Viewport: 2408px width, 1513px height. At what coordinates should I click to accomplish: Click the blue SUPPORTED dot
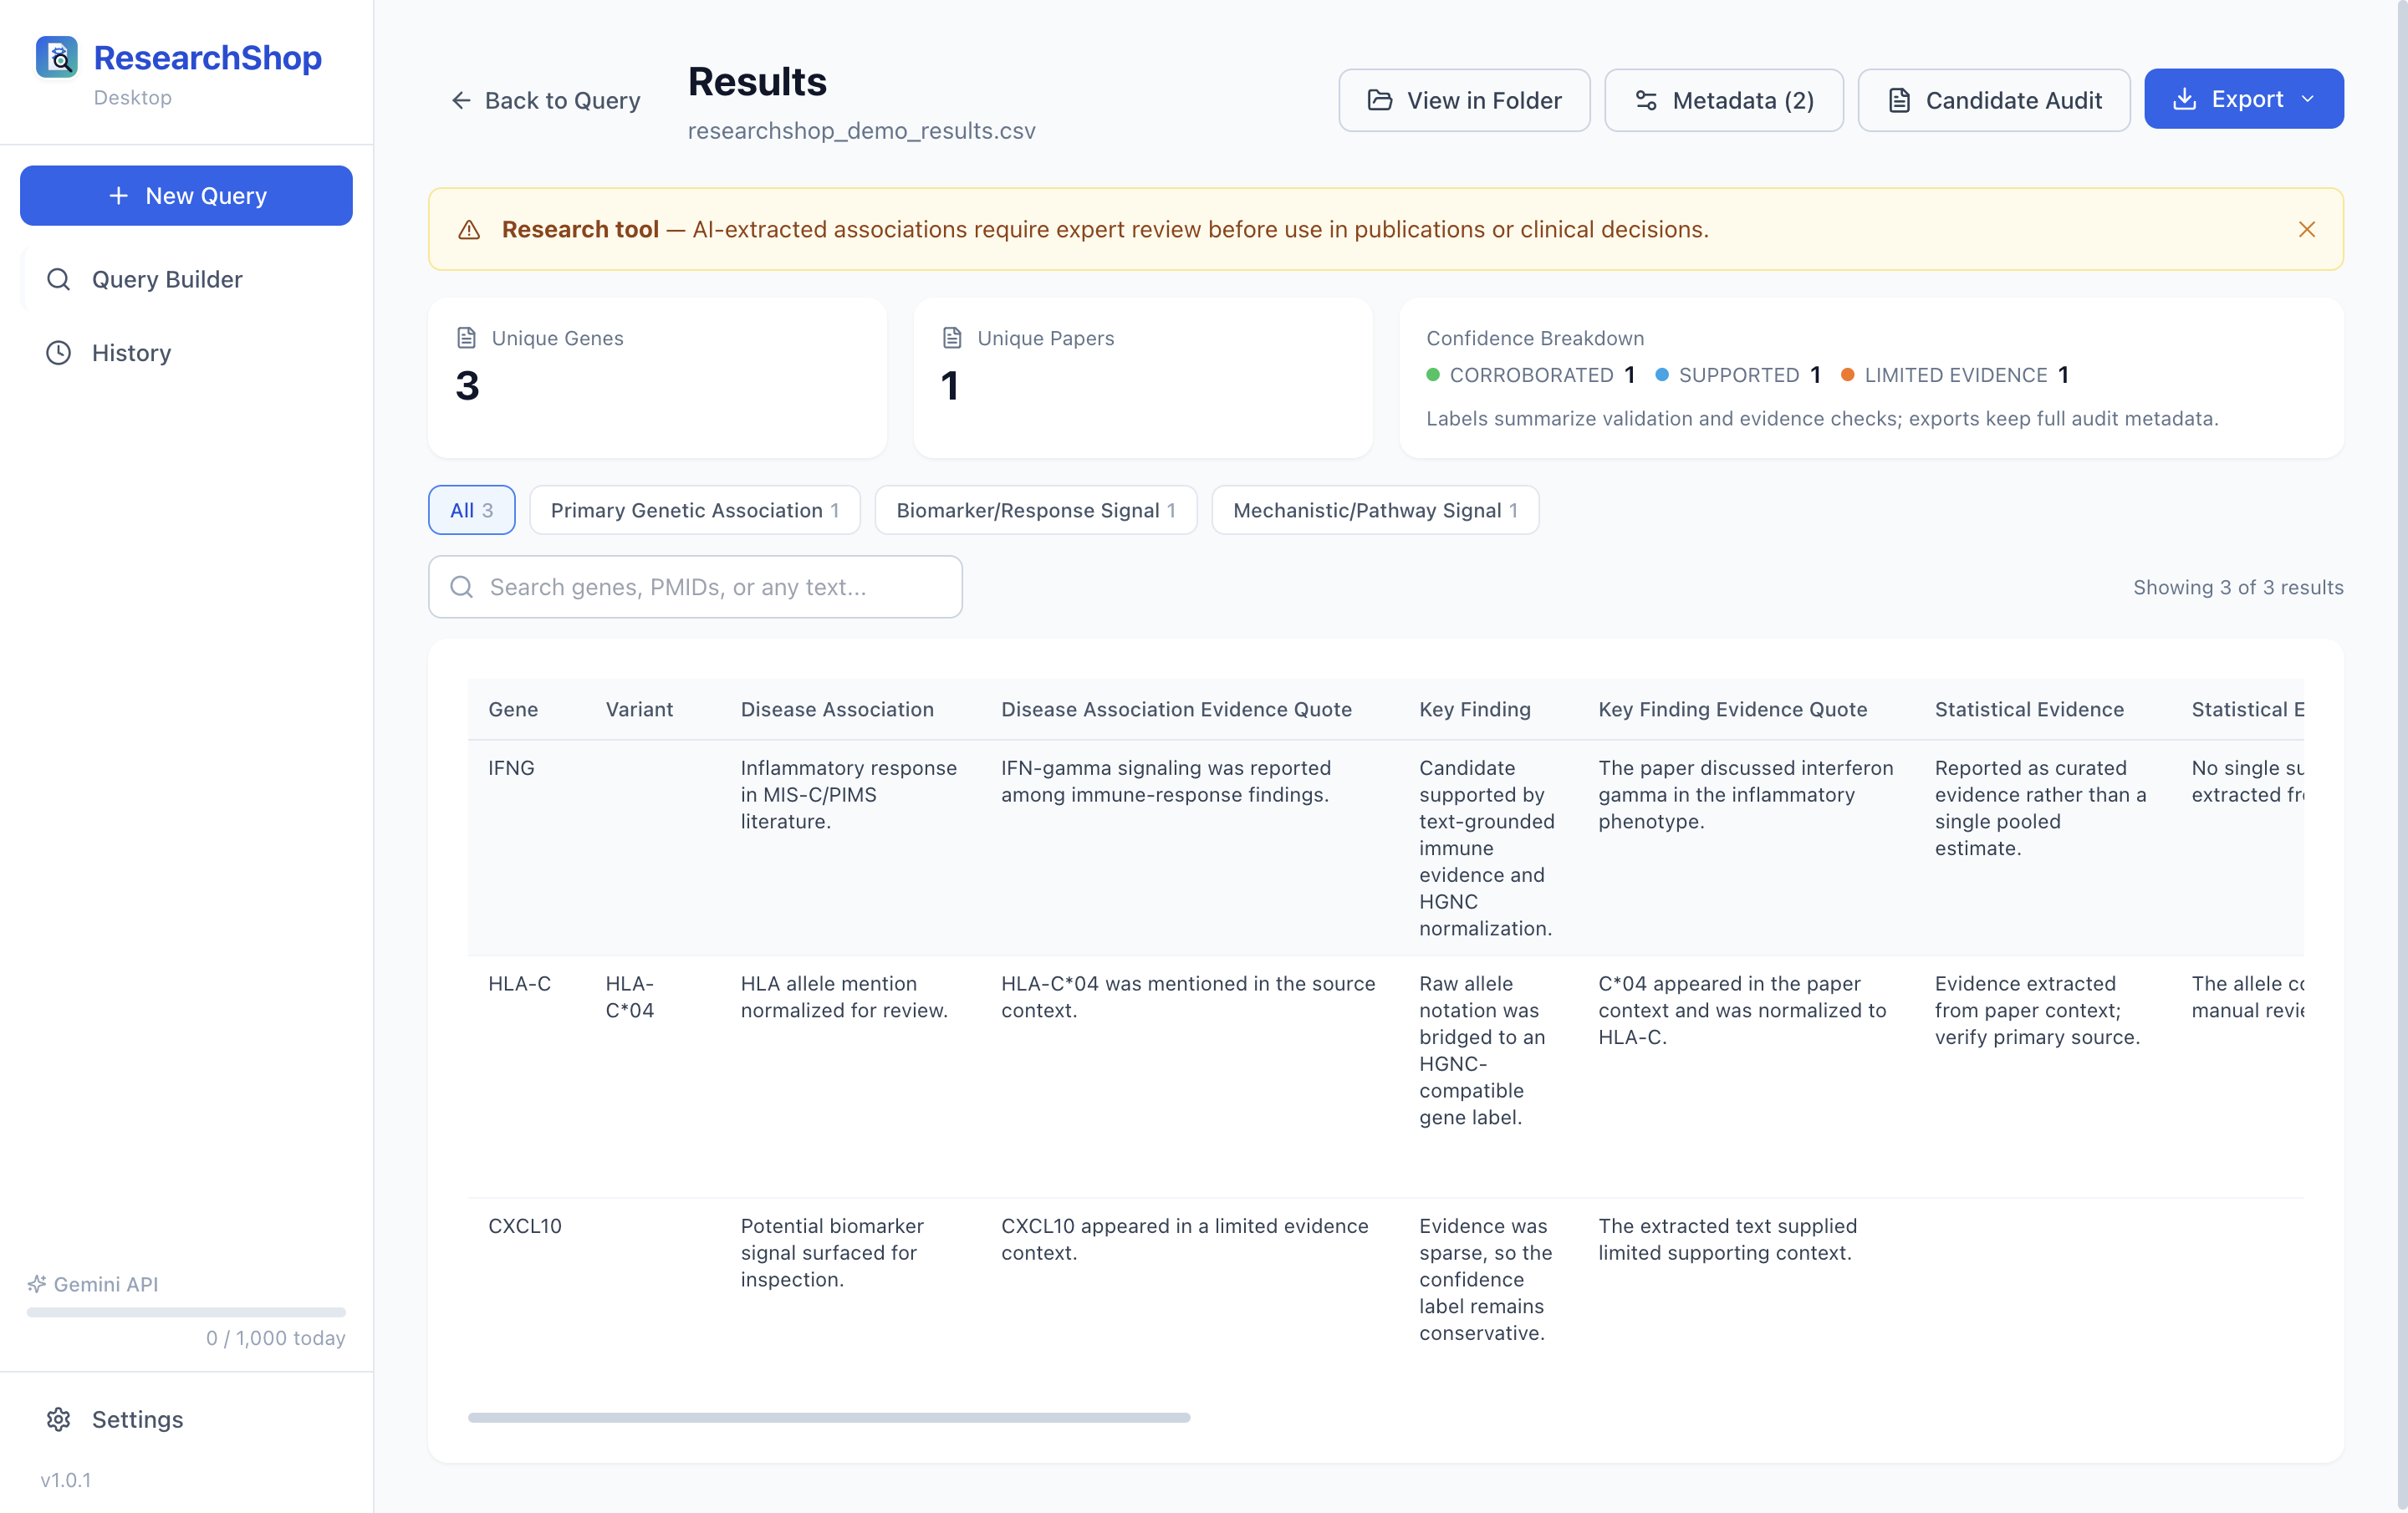[1662, 375]
